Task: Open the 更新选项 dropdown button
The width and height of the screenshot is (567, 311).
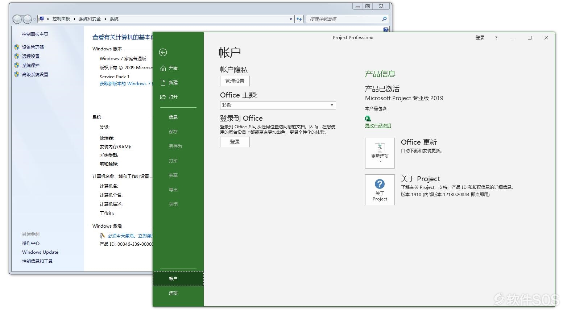Action: coord(380,153)
